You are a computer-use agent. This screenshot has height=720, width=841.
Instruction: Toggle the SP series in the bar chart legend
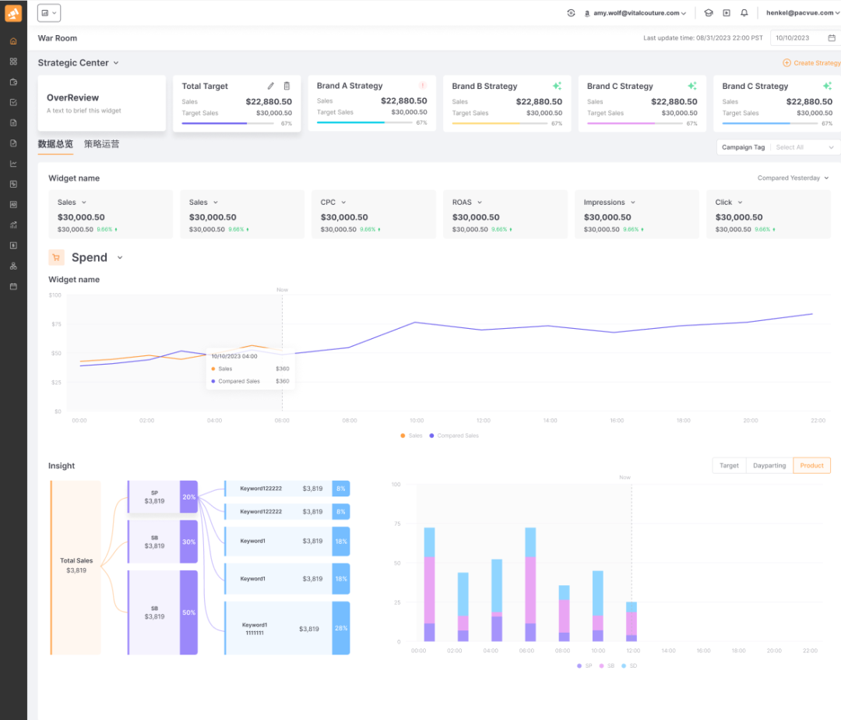click(x=585, y=665)
